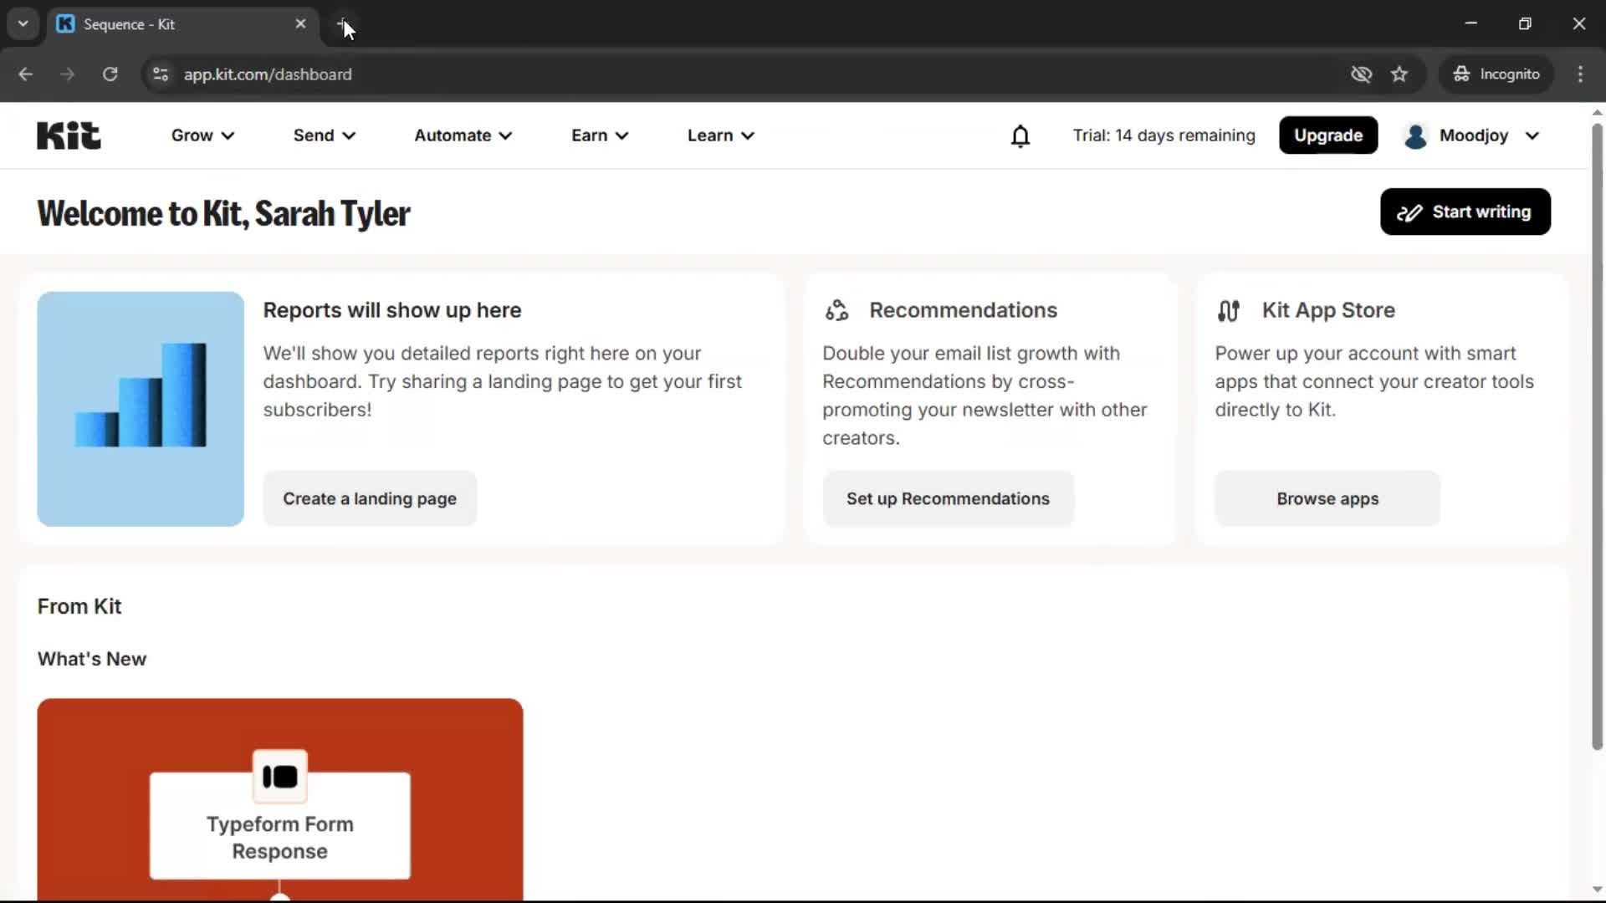The image size is (1606, 903).
Task: Go back to the previous page
Action: (26, 74)
